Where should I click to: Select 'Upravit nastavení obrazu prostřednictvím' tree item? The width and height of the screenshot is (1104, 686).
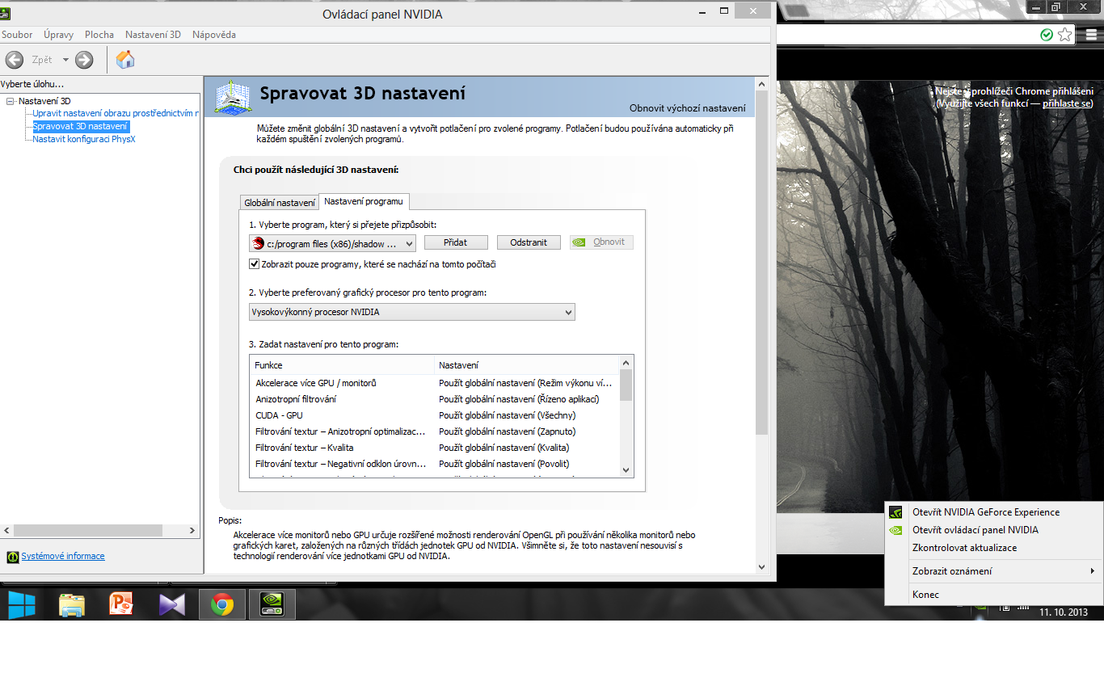pyautogui.click(x=116, y=114)
